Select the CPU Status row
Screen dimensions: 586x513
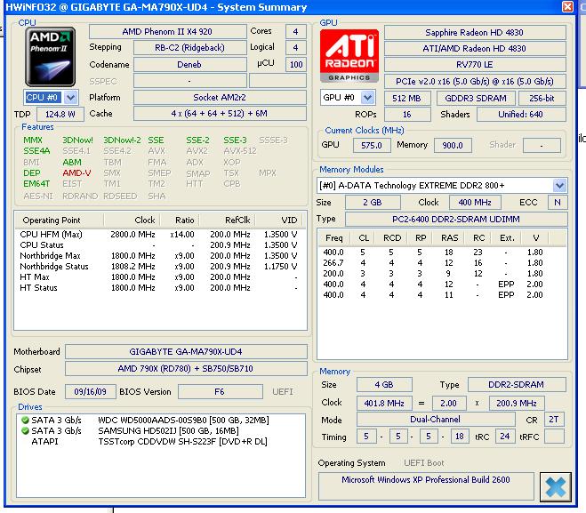click(x=159, y=245)
